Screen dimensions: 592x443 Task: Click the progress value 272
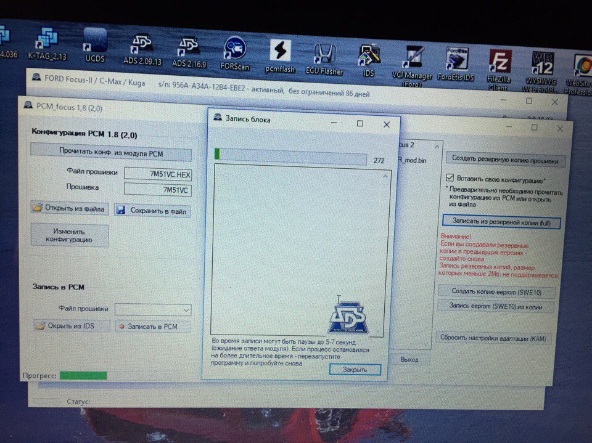(379, 160)
